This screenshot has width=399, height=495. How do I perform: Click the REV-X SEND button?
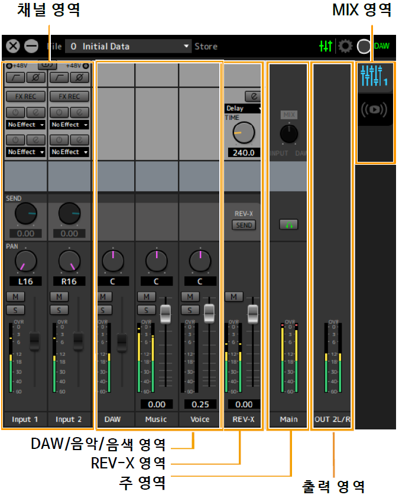tap(244, 225)
